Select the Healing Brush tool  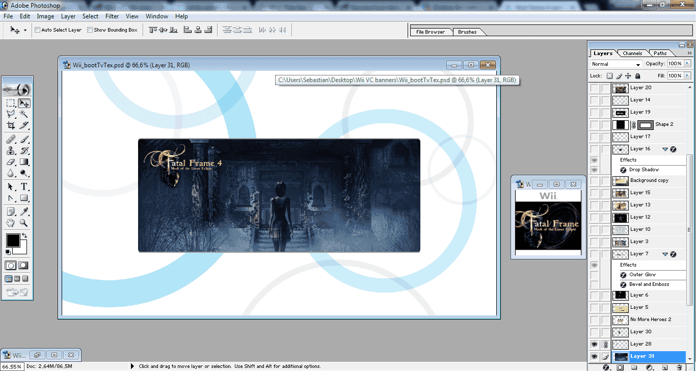pos(11,139)
